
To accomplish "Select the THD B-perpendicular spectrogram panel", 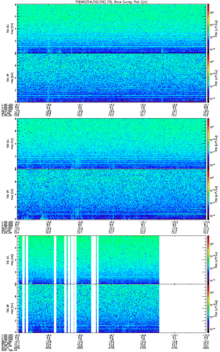I will tap(111, 144).
